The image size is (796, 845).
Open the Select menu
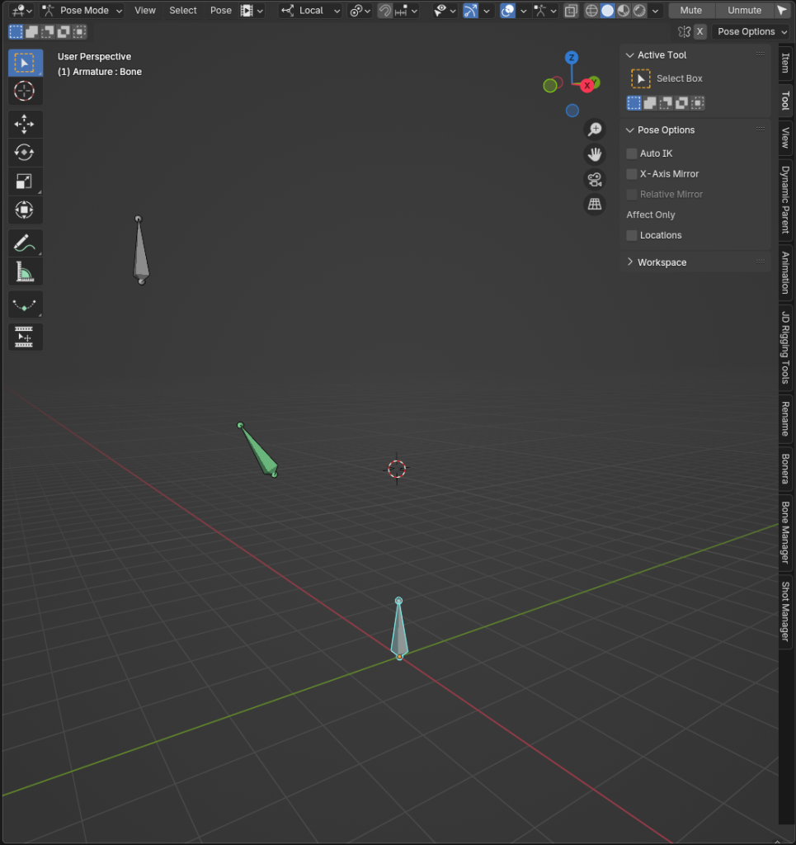point(182,10)
